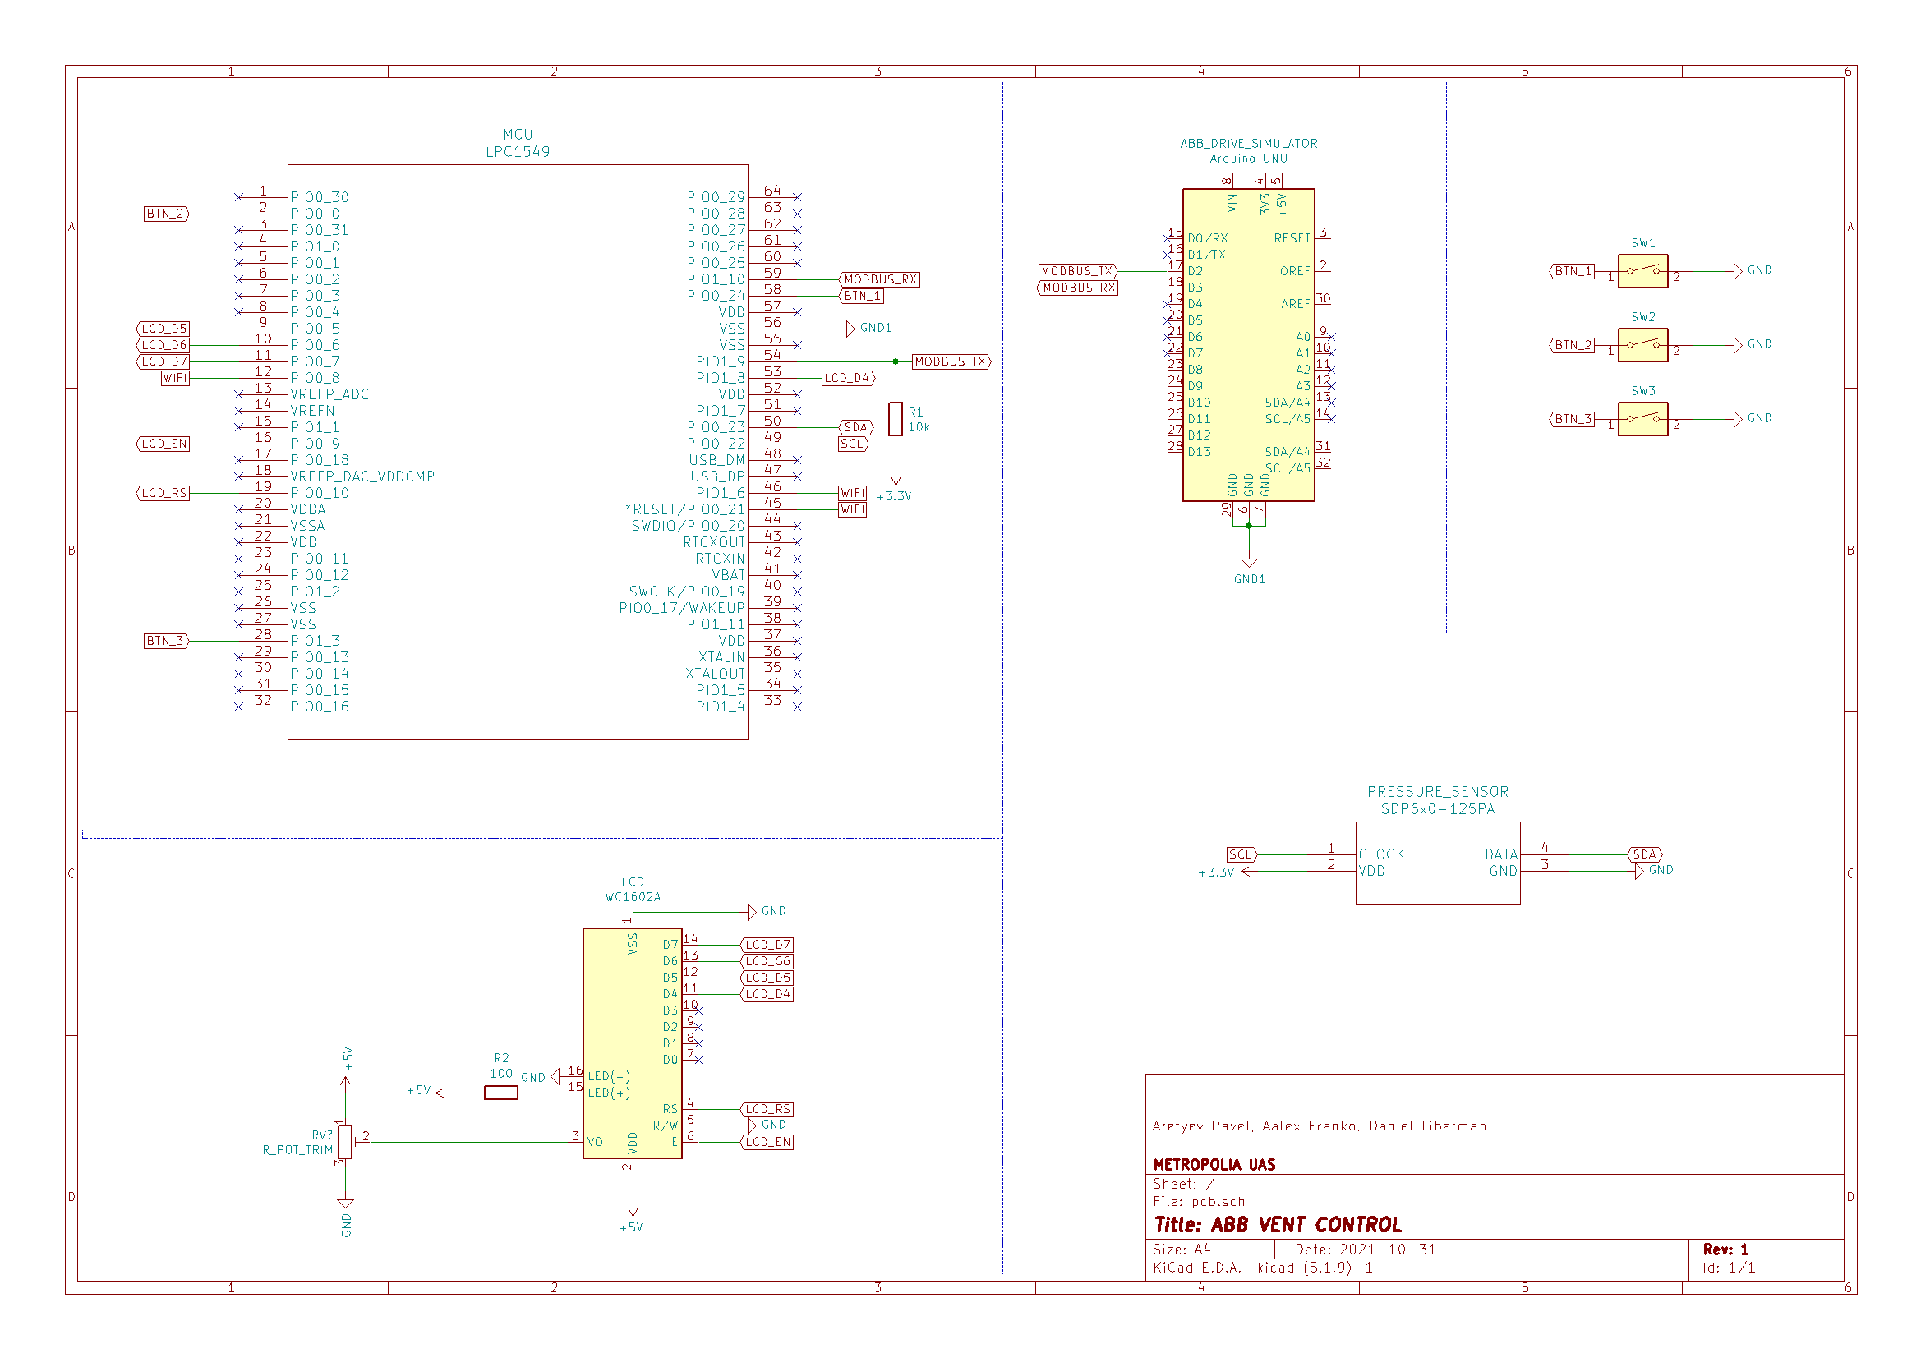Select MODBUS_TX label at MCU pin 54

(951, 361)
